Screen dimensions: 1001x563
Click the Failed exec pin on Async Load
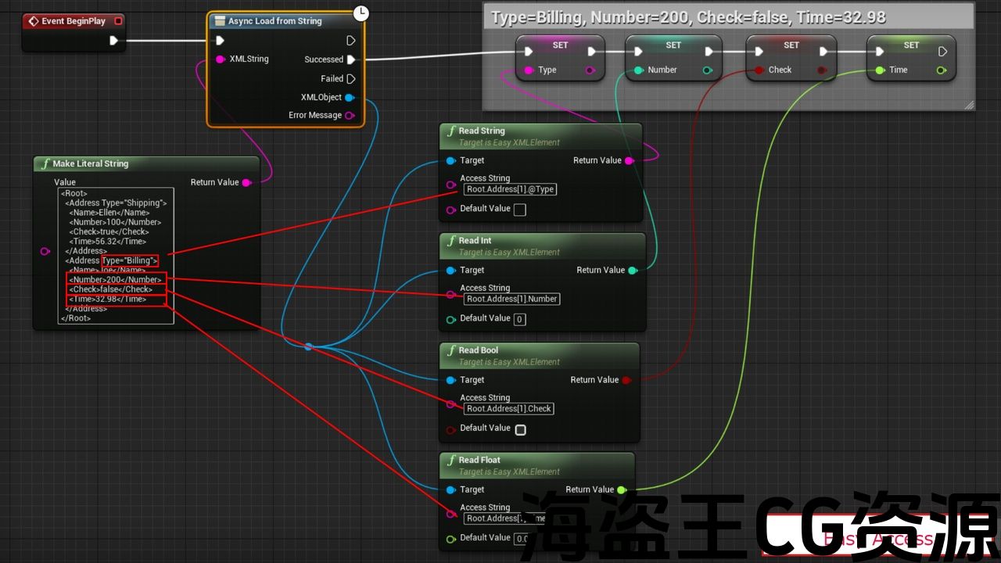(x=350, y=79)
